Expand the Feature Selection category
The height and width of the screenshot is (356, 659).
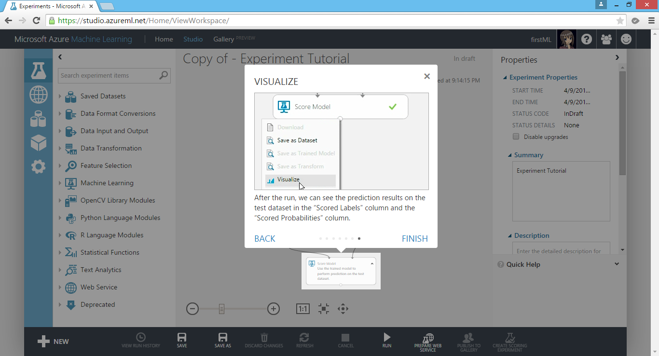click(x=60, y=165)
